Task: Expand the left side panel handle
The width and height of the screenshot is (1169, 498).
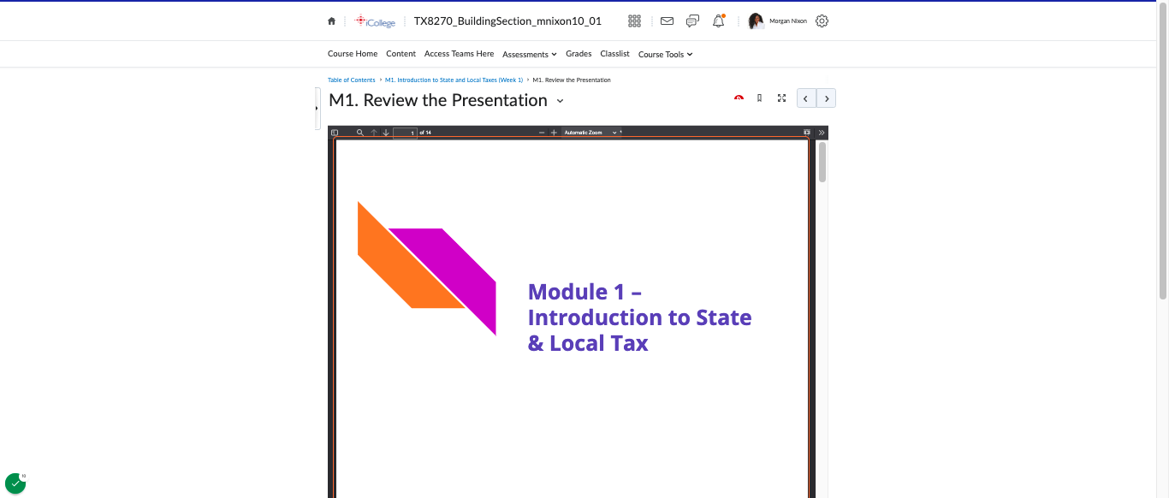Action: tap(317, 109)
